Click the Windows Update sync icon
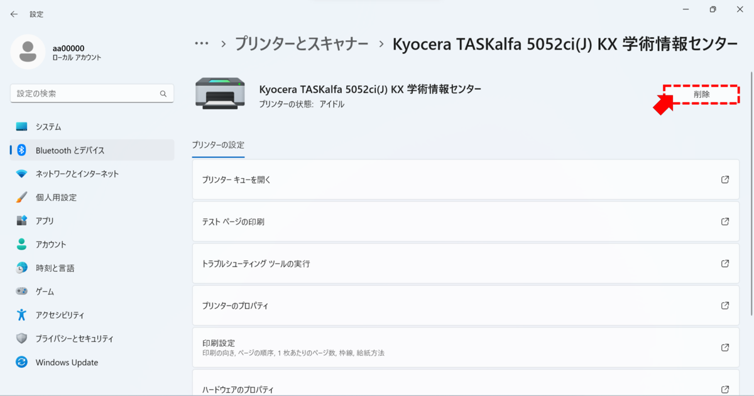 pyautogui.click(x=22, y=362)
